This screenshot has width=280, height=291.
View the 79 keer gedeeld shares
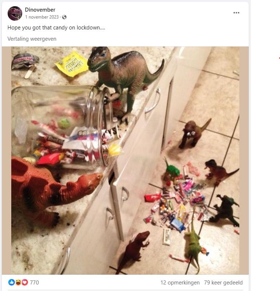(223, 282)
